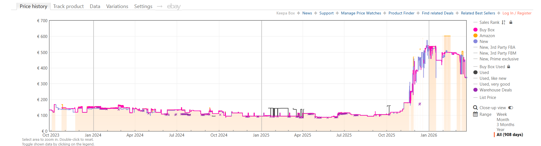Image resolution: width=541 pixels, height=146 pixels.
Task: Click the lock icon beside Sales Rank
Action: point(511,22)
